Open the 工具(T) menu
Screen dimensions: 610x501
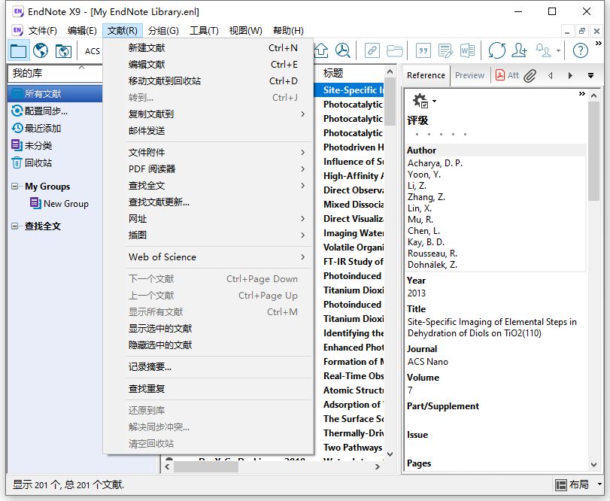coord(204,30)
